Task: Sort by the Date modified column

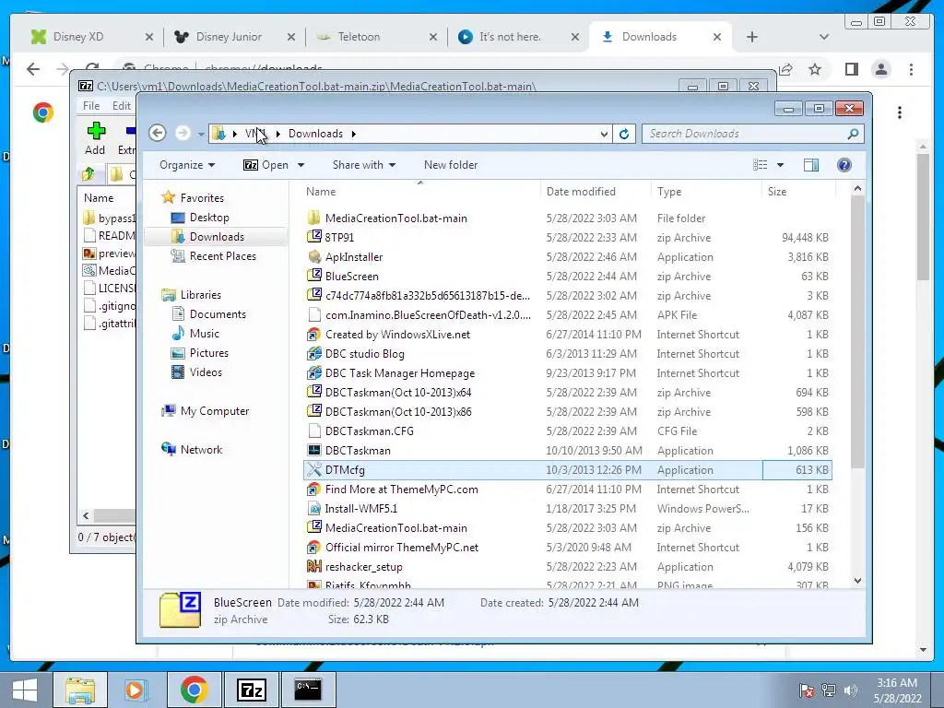Action: click(581, 192)
